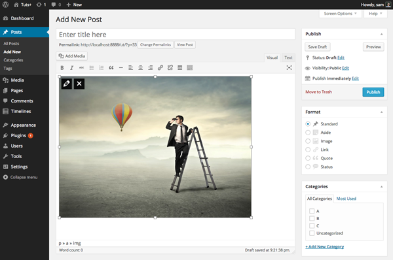Align text right
393x260 pixels.
pyautogui.click(x=151, y=68)
